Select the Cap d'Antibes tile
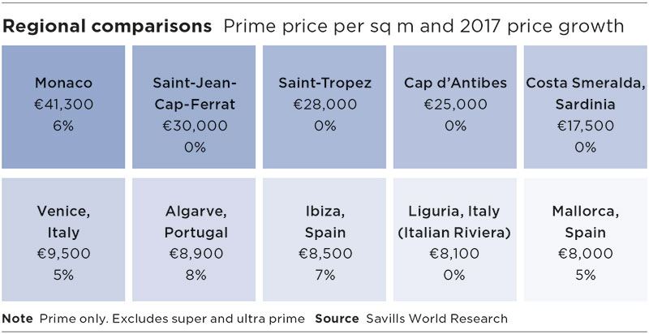649x334 pixels. 455,107
